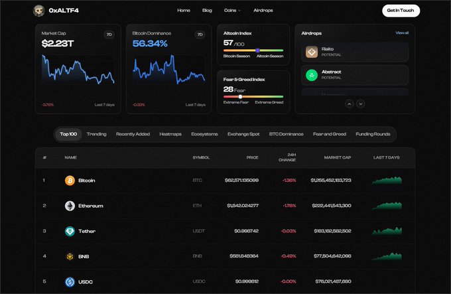Click the BTC symbol cell
The height and width of the screenshot is (294, 451).
pos(198,181)
